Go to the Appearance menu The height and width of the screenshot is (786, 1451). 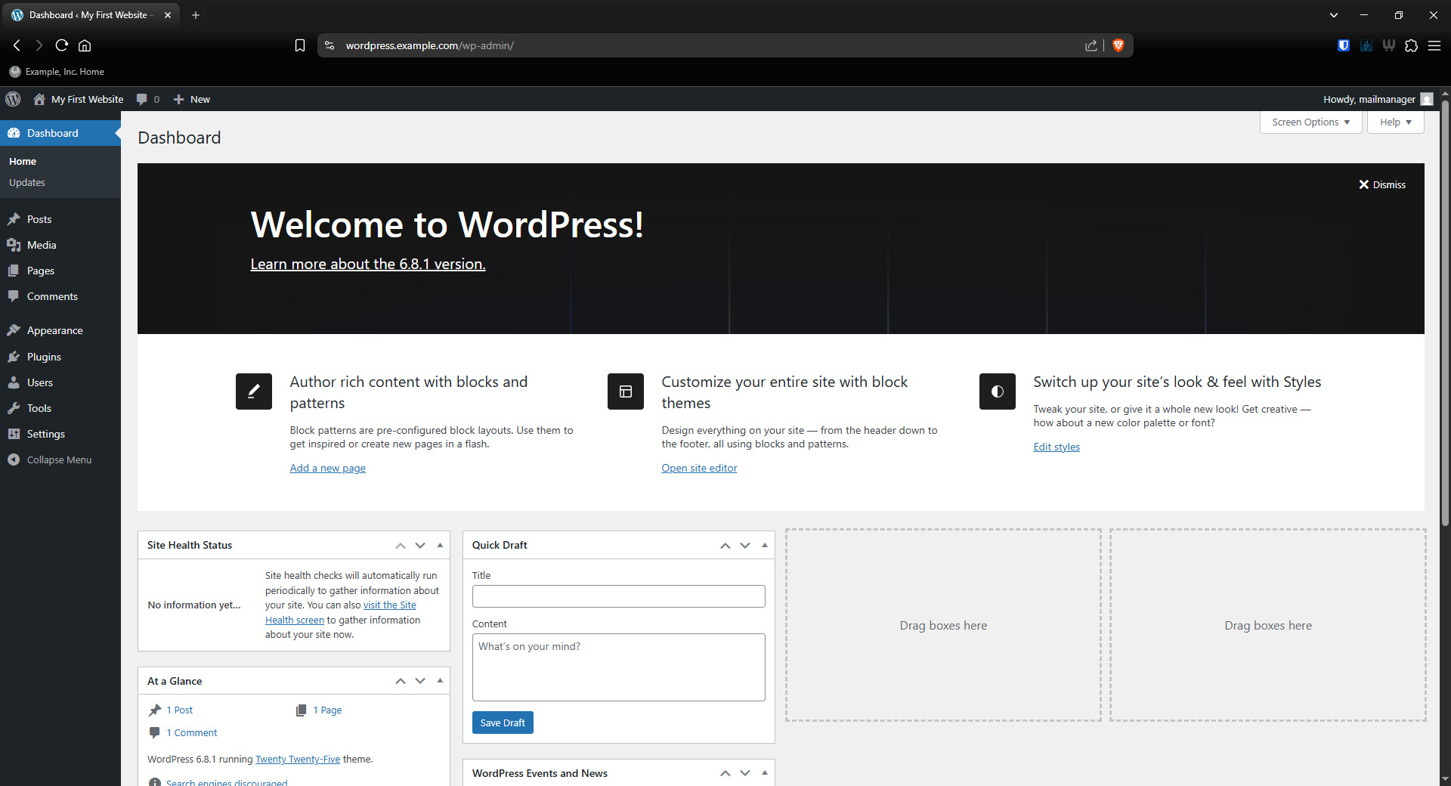click(54, 330)
